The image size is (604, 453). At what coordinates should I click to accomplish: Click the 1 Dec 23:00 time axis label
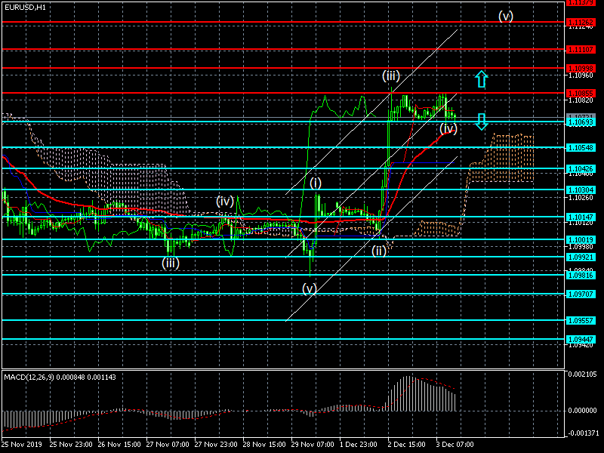click(x=359, y=445)
